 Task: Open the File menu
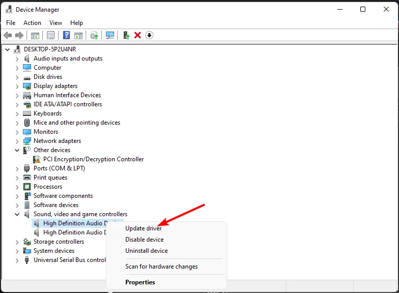[x=11, y=23]
